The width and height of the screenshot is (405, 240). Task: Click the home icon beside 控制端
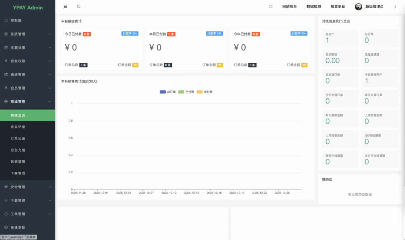point(6,20)
